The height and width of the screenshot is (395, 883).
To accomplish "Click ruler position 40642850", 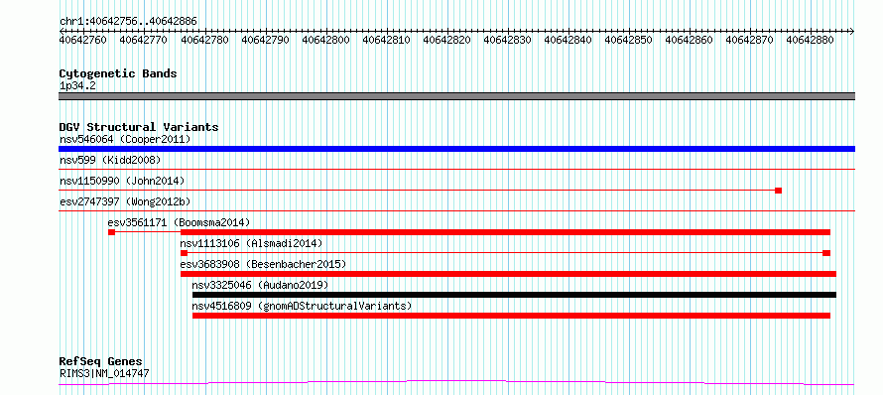I will tap(628, 40).
